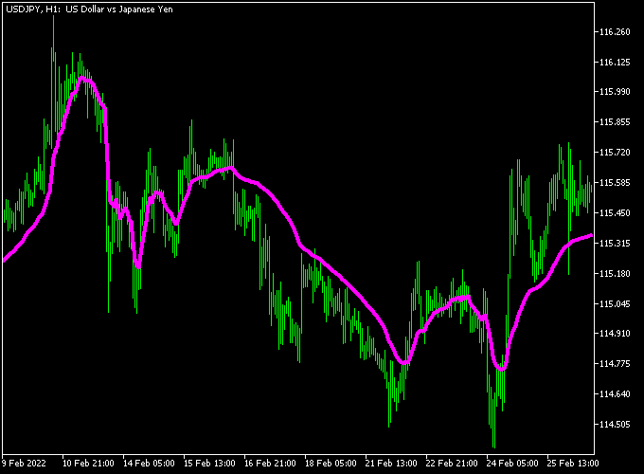Select the 114.505 price label
The height and width of the screenshot is (474, 644).
click(615, 425)
